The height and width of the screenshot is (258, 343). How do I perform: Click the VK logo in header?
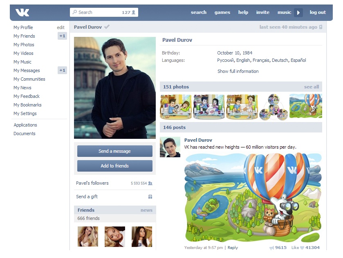pyautogui.click(x=22, y=13)
